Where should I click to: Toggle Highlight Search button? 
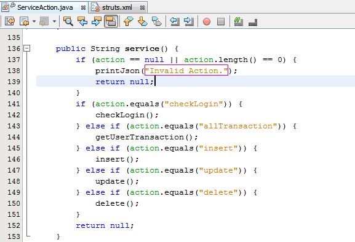[x=111, y=21]
